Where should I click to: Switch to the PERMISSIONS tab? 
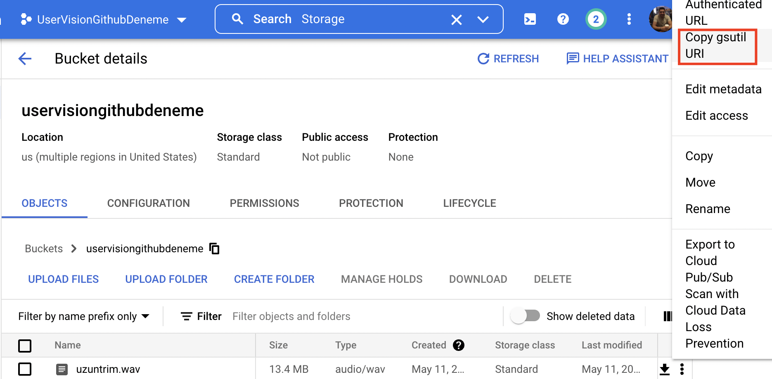point(264,203)
